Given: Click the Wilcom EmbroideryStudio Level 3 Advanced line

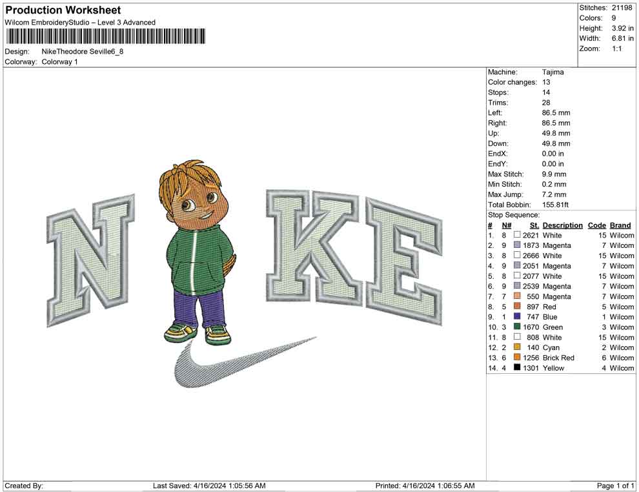Looking at the screenshot, I should point(80,23).
